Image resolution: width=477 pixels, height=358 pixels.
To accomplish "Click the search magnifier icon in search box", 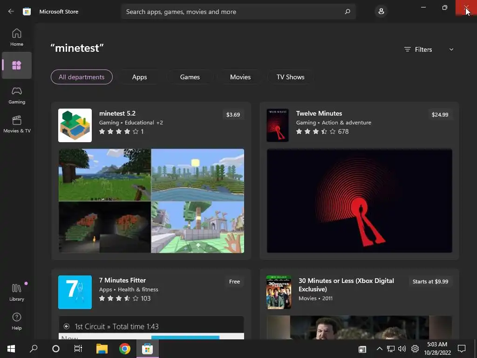I will (x=348, y=12).
